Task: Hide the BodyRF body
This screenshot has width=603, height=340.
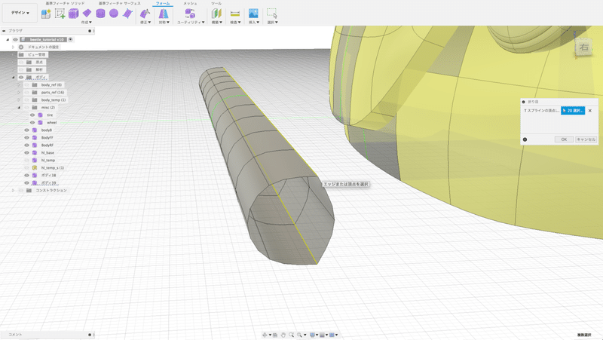Action: click(26, 145)
